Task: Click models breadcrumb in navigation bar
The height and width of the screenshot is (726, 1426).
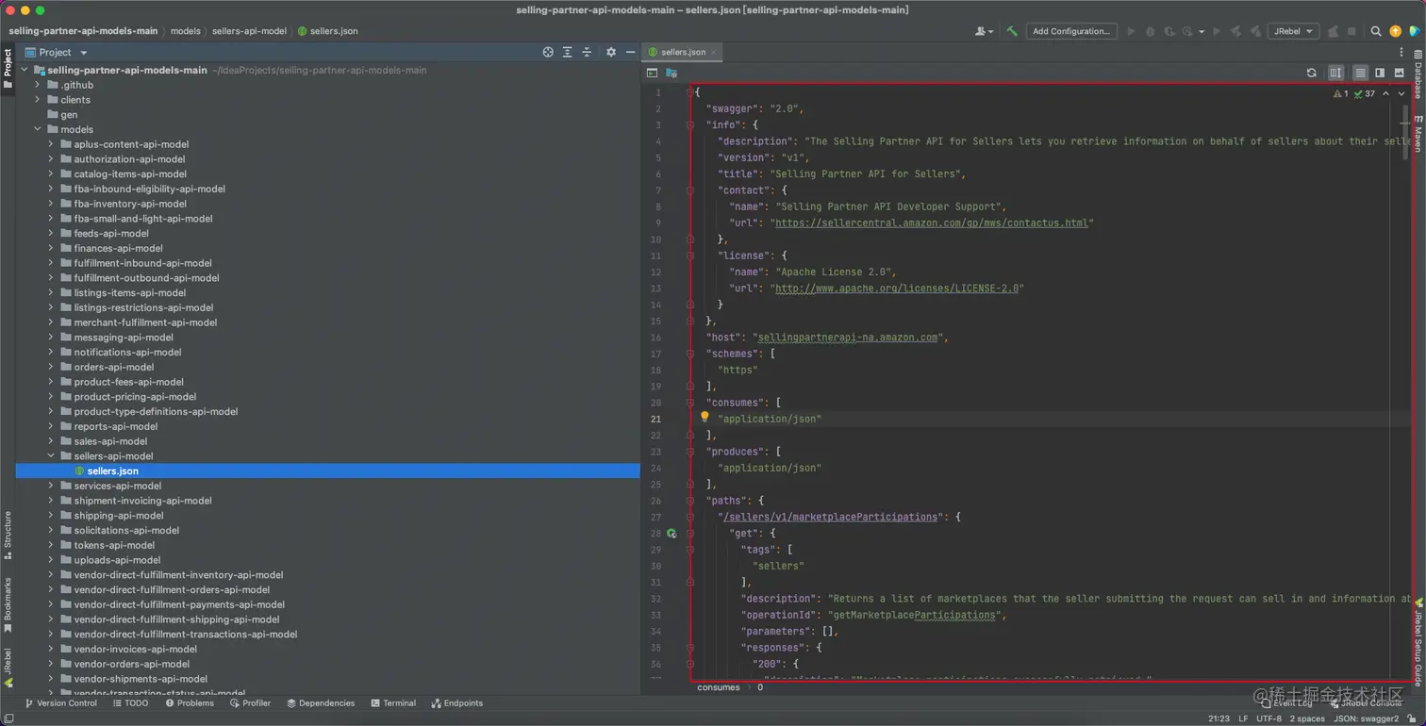Action: (x=185, y=31)
